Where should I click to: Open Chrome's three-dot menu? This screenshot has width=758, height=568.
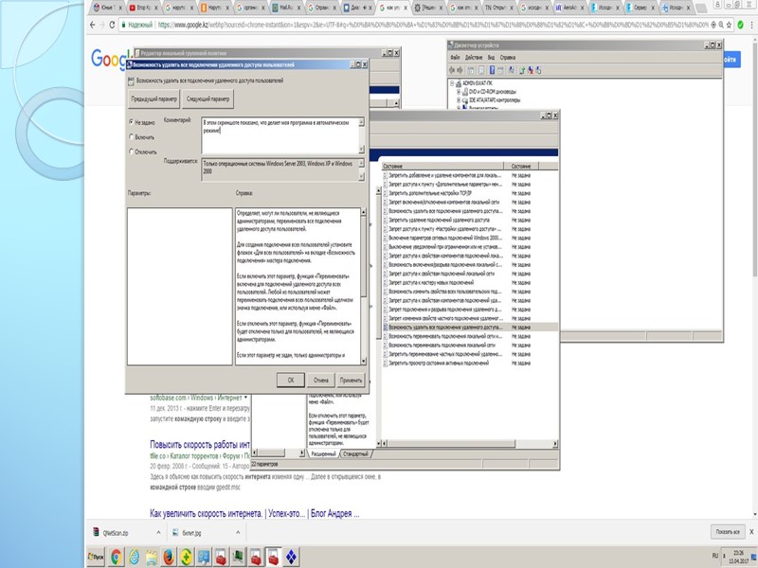(x=751, y=25)
